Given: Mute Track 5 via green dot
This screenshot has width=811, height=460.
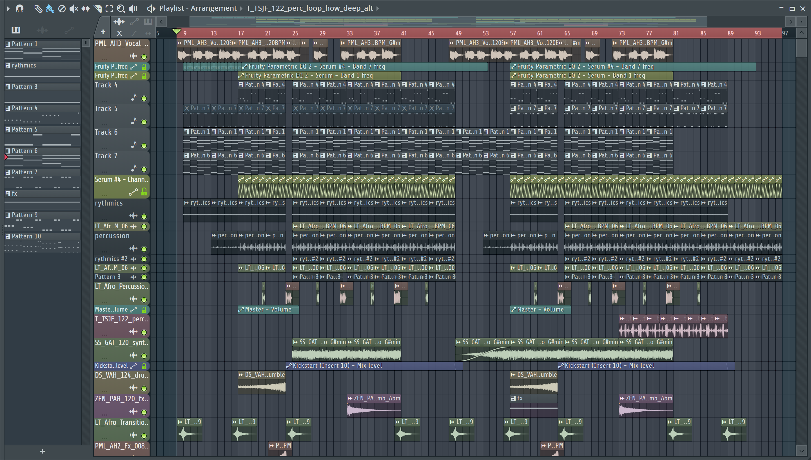Looking at the screenshot, I should (x=144, y=122).
